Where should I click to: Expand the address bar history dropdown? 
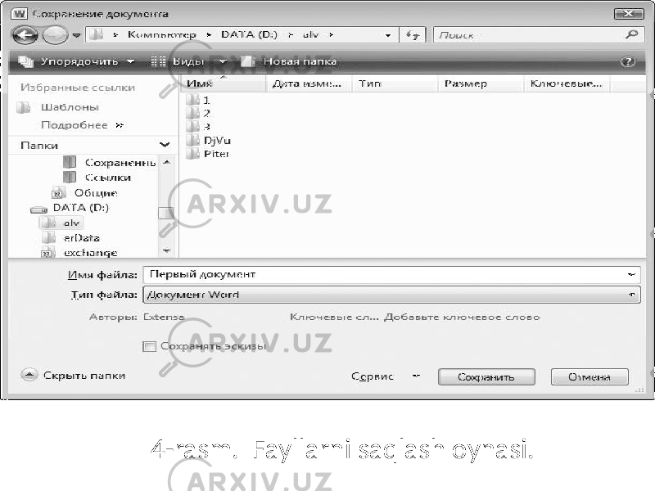point(388,35)
